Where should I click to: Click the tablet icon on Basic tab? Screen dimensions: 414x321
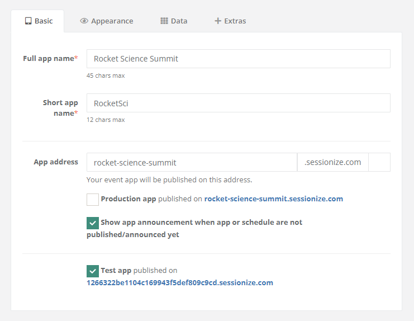(28, 21)
